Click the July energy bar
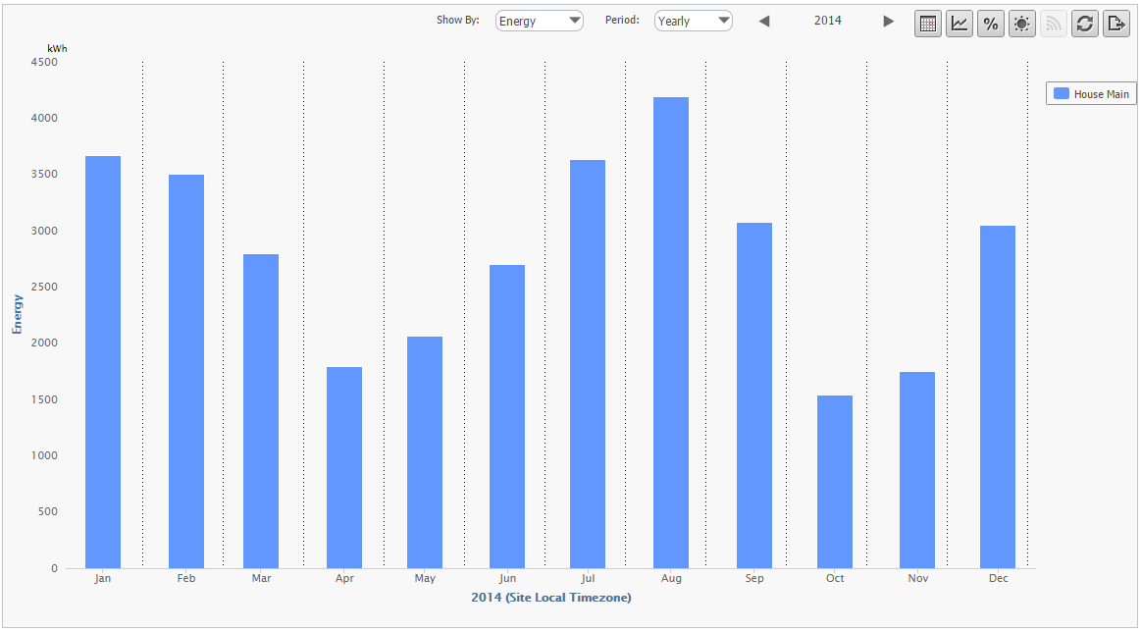The width and height of the screenshot is (1141, 632). pyautogui.click(x=588, y=364)
